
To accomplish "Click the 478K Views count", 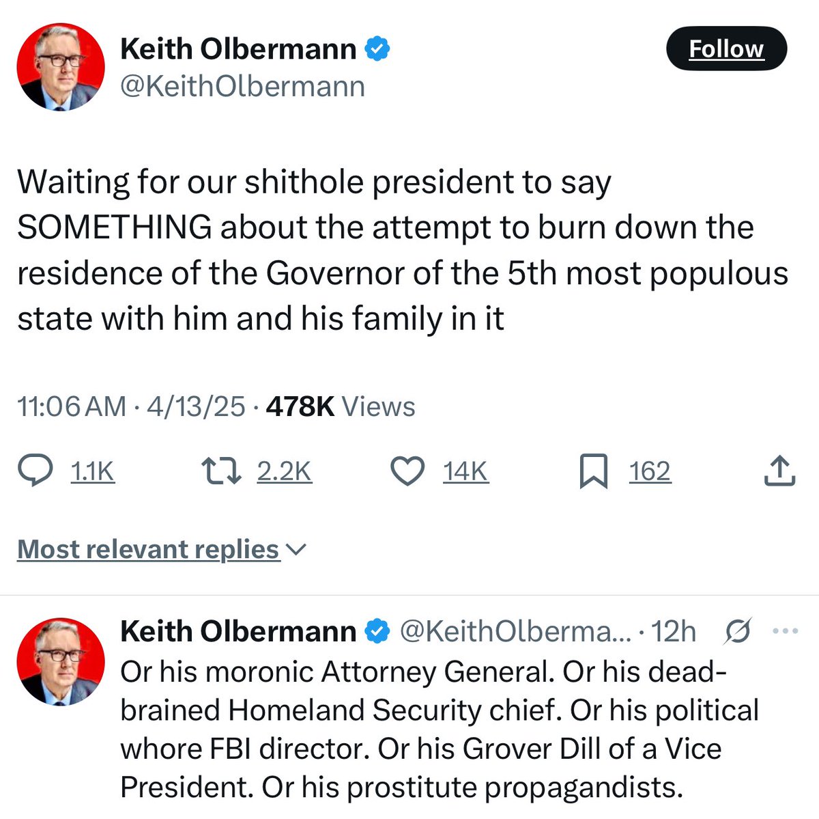I will click(340, 406).
